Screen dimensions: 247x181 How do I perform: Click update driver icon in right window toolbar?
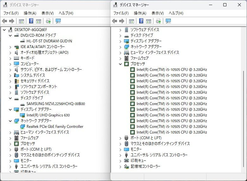tap(158, 21)
